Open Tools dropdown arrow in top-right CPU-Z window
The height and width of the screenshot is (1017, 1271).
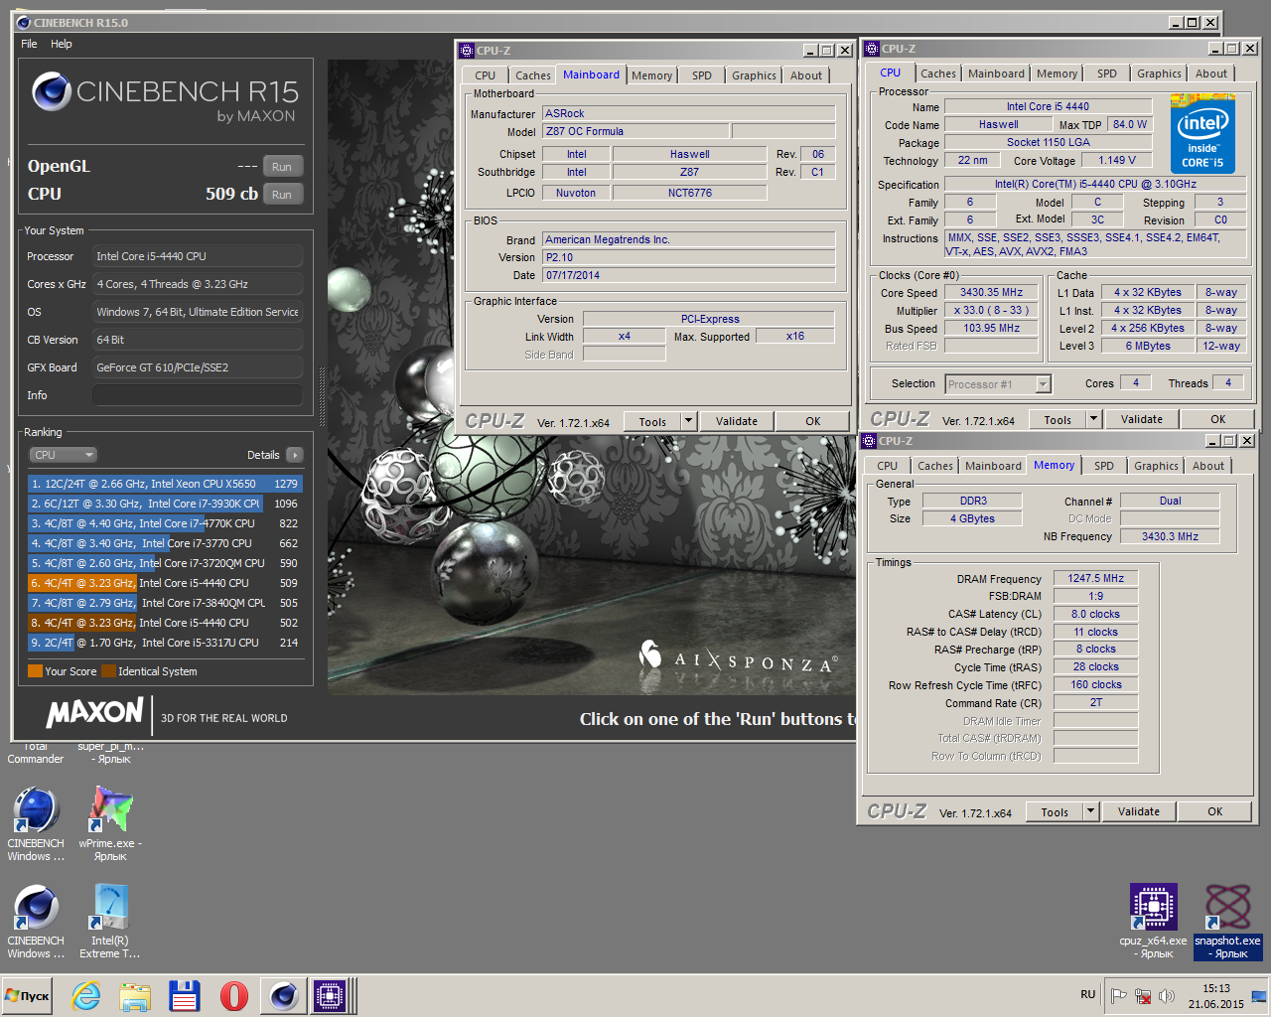point(1094,419)
